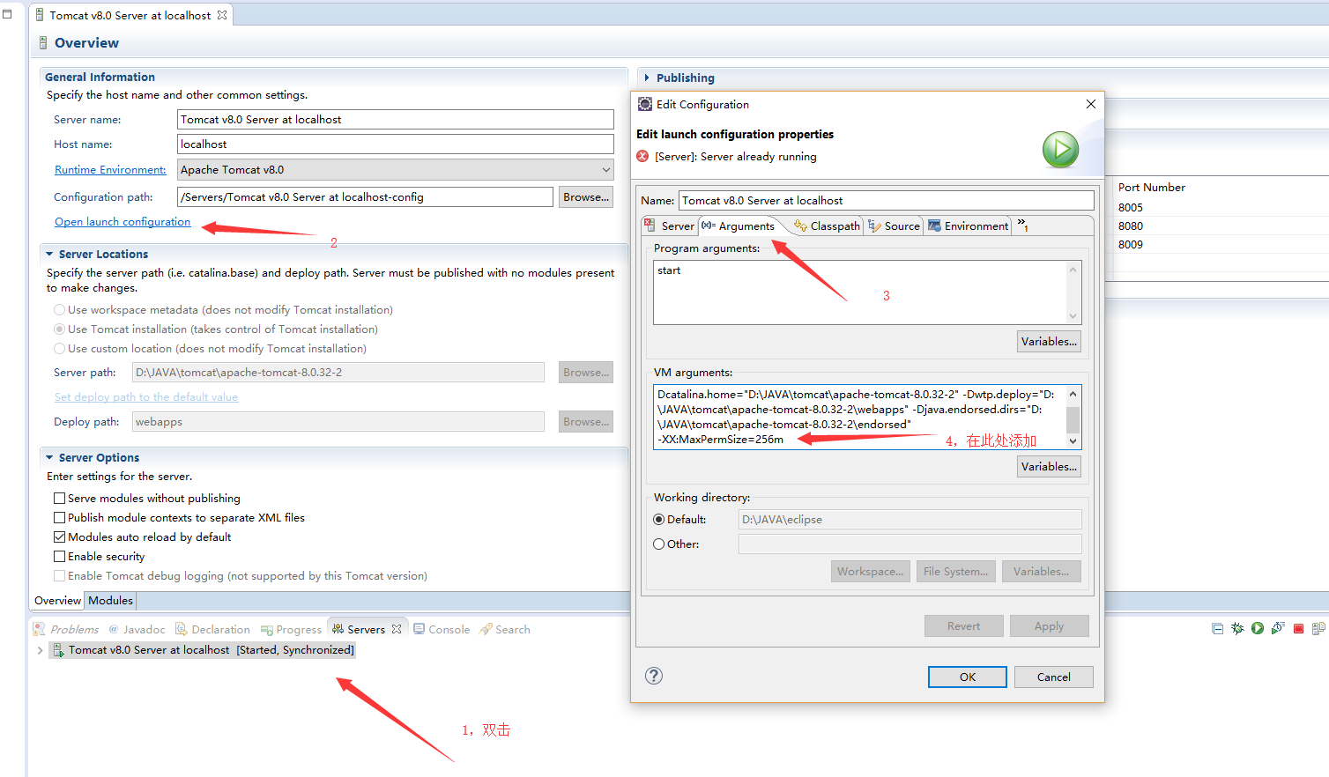
Task: Open the Javadoc view tab
Action: pos(137,629)
